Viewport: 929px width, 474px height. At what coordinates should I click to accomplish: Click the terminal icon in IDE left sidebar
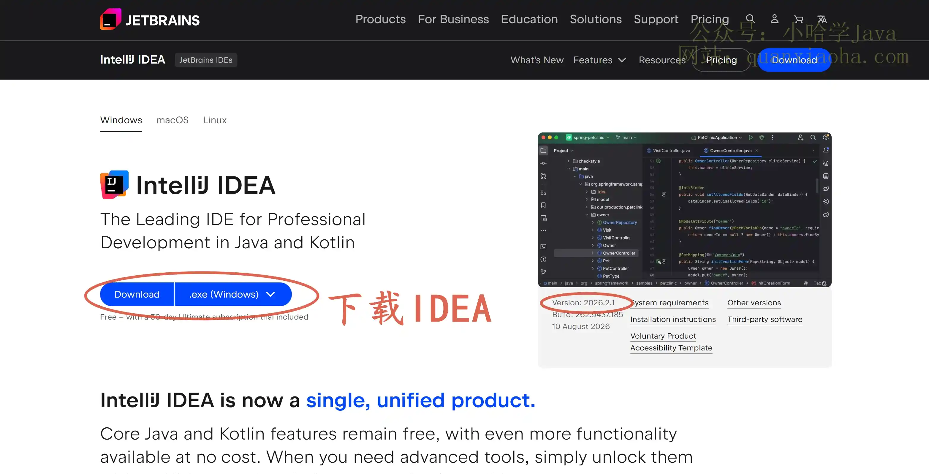click(x=544, y=247)
